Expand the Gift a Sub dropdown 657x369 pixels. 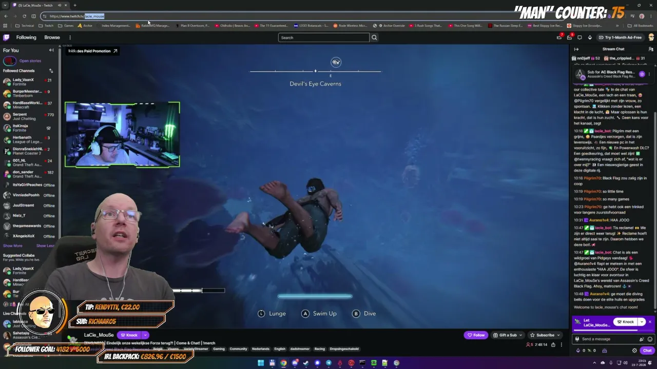(x=521, y=335)
